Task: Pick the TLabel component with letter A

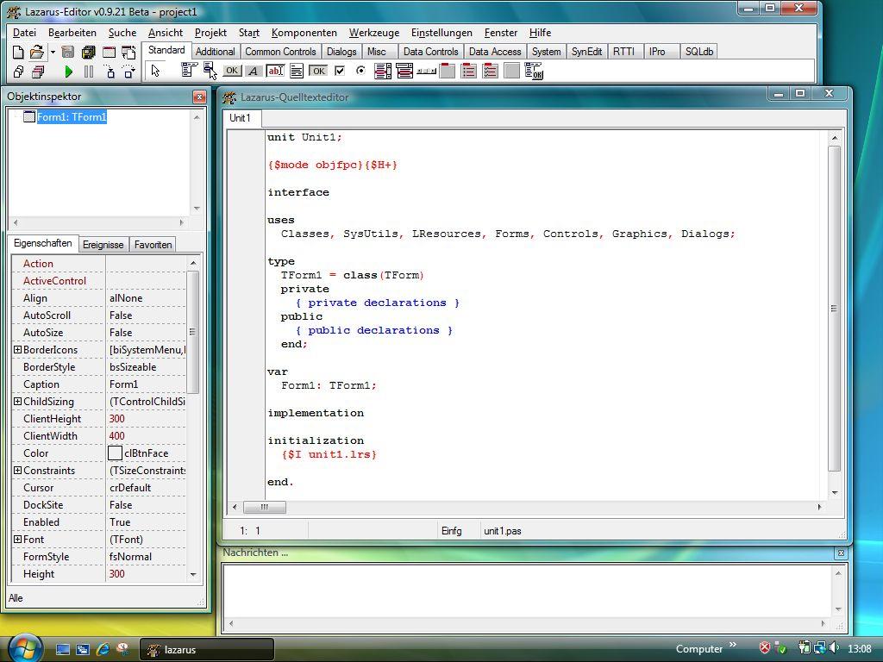Action: (254, 71)
